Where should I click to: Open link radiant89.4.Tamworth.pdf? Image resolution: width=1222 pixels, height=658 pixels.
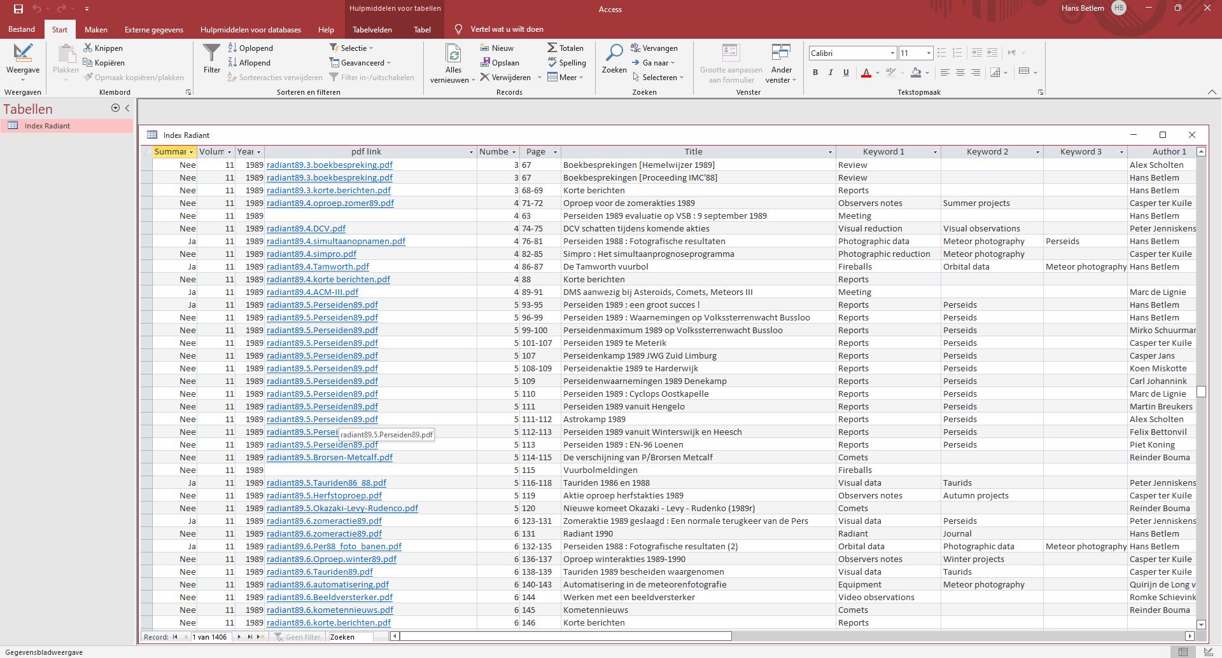click(318, 266)
